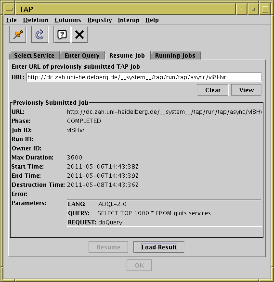Image resolution: width=274 pixels, height=282 pixels.
Task: Open the Registry menu
Action: [x=100, y=20]
